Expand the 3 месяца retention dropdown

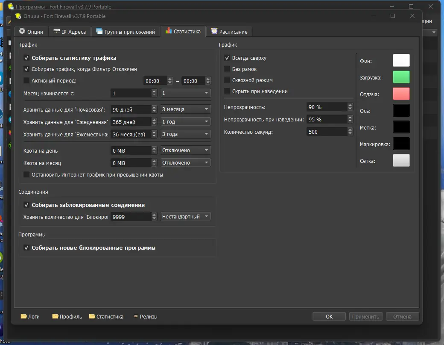point(185,109)
